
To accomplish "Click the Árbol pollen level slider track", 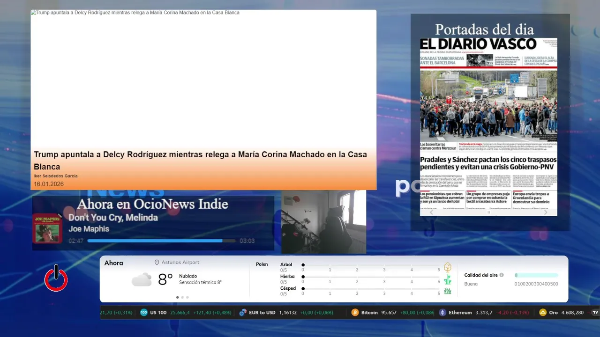I will [x=371, y=265].
